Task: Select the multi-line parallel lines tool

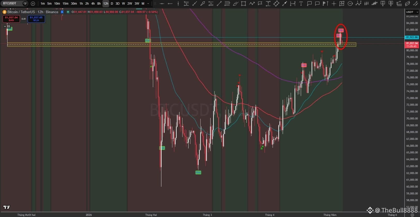Action: [x=227, y=4]
